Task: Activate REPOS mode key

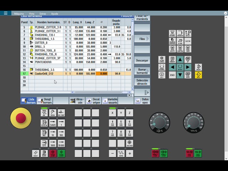Action: [53, 113]
